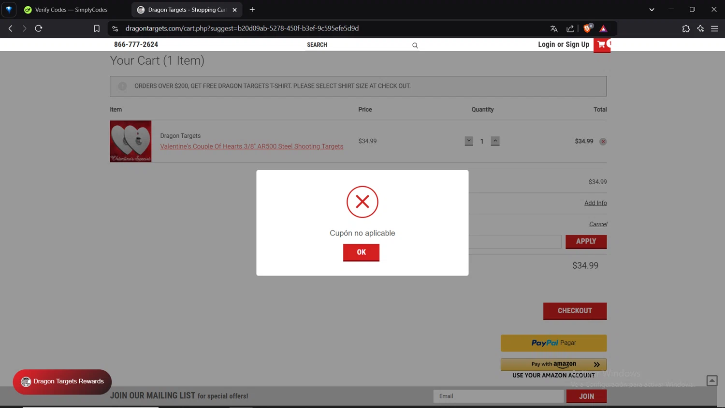Screen dimensions: 725x408
Task: Share this page via share icon
Action: coord(570,29)
